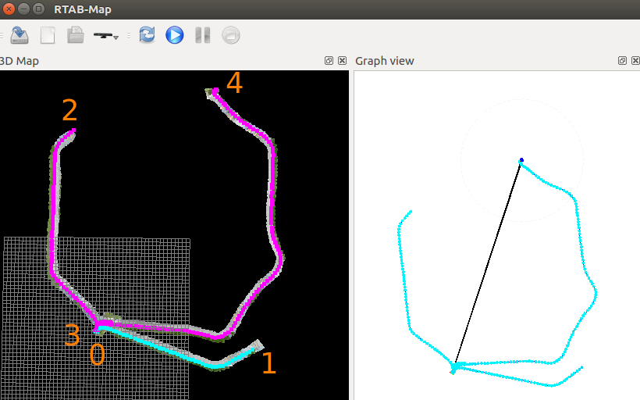Close the Graph view panel
This screenshot has height=400, width=640.
(634, 61)
